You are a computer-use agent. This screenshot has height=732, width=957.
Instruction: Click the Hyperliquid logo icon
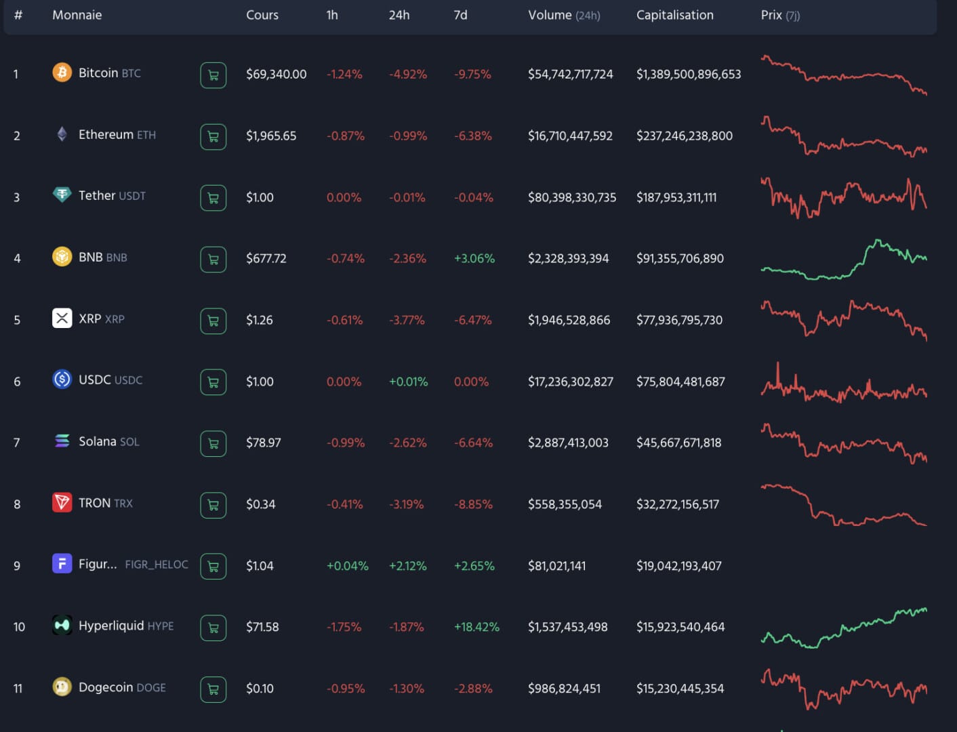(x=62, y=625)
